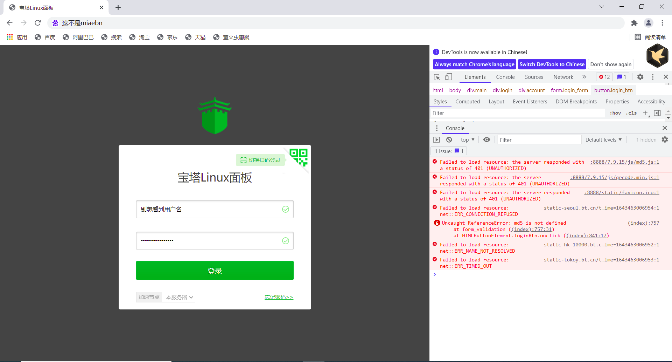Open the 天猫 bookmark
The image size is (672, 362).
(196, 37)
